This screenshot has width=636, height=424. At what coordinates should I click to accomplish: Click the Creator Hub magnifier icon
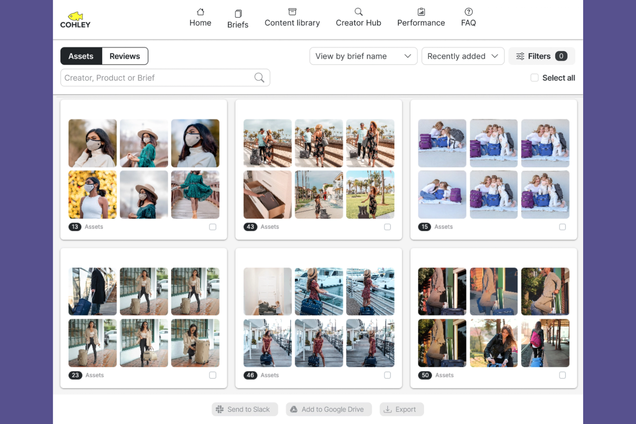pyautogui.click(x=358, y=12)
